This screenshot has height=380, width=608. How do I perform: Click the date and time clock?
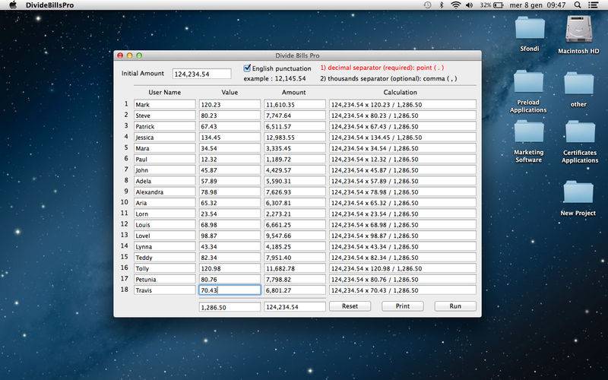click(537, 5)
